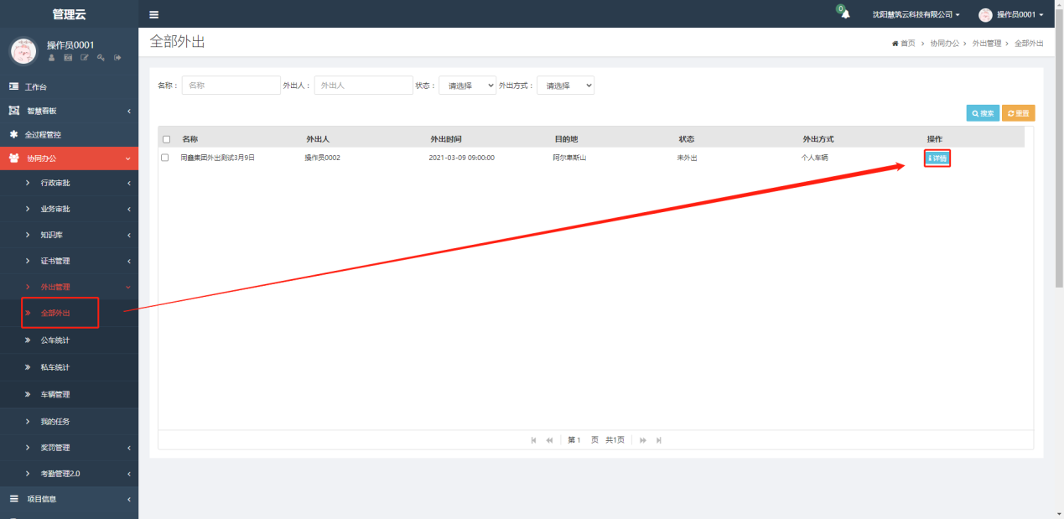Open the 状态 dropdown
Viewport: 1064px width, 519px height.
click(467, 86)
